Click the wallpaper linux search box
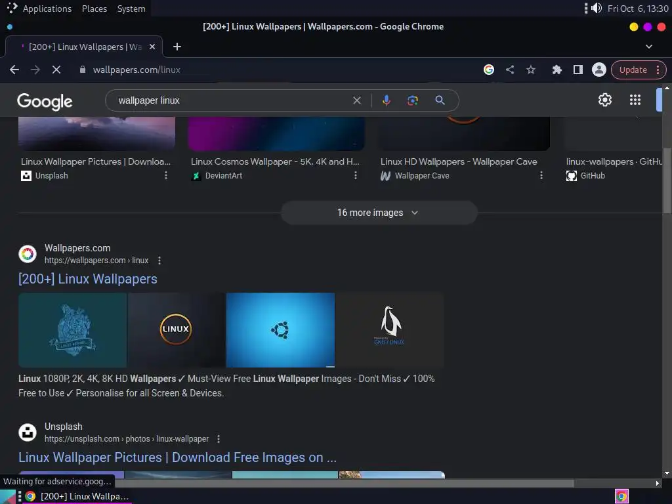This screenshot has width=672, height=504. point(232,100)
